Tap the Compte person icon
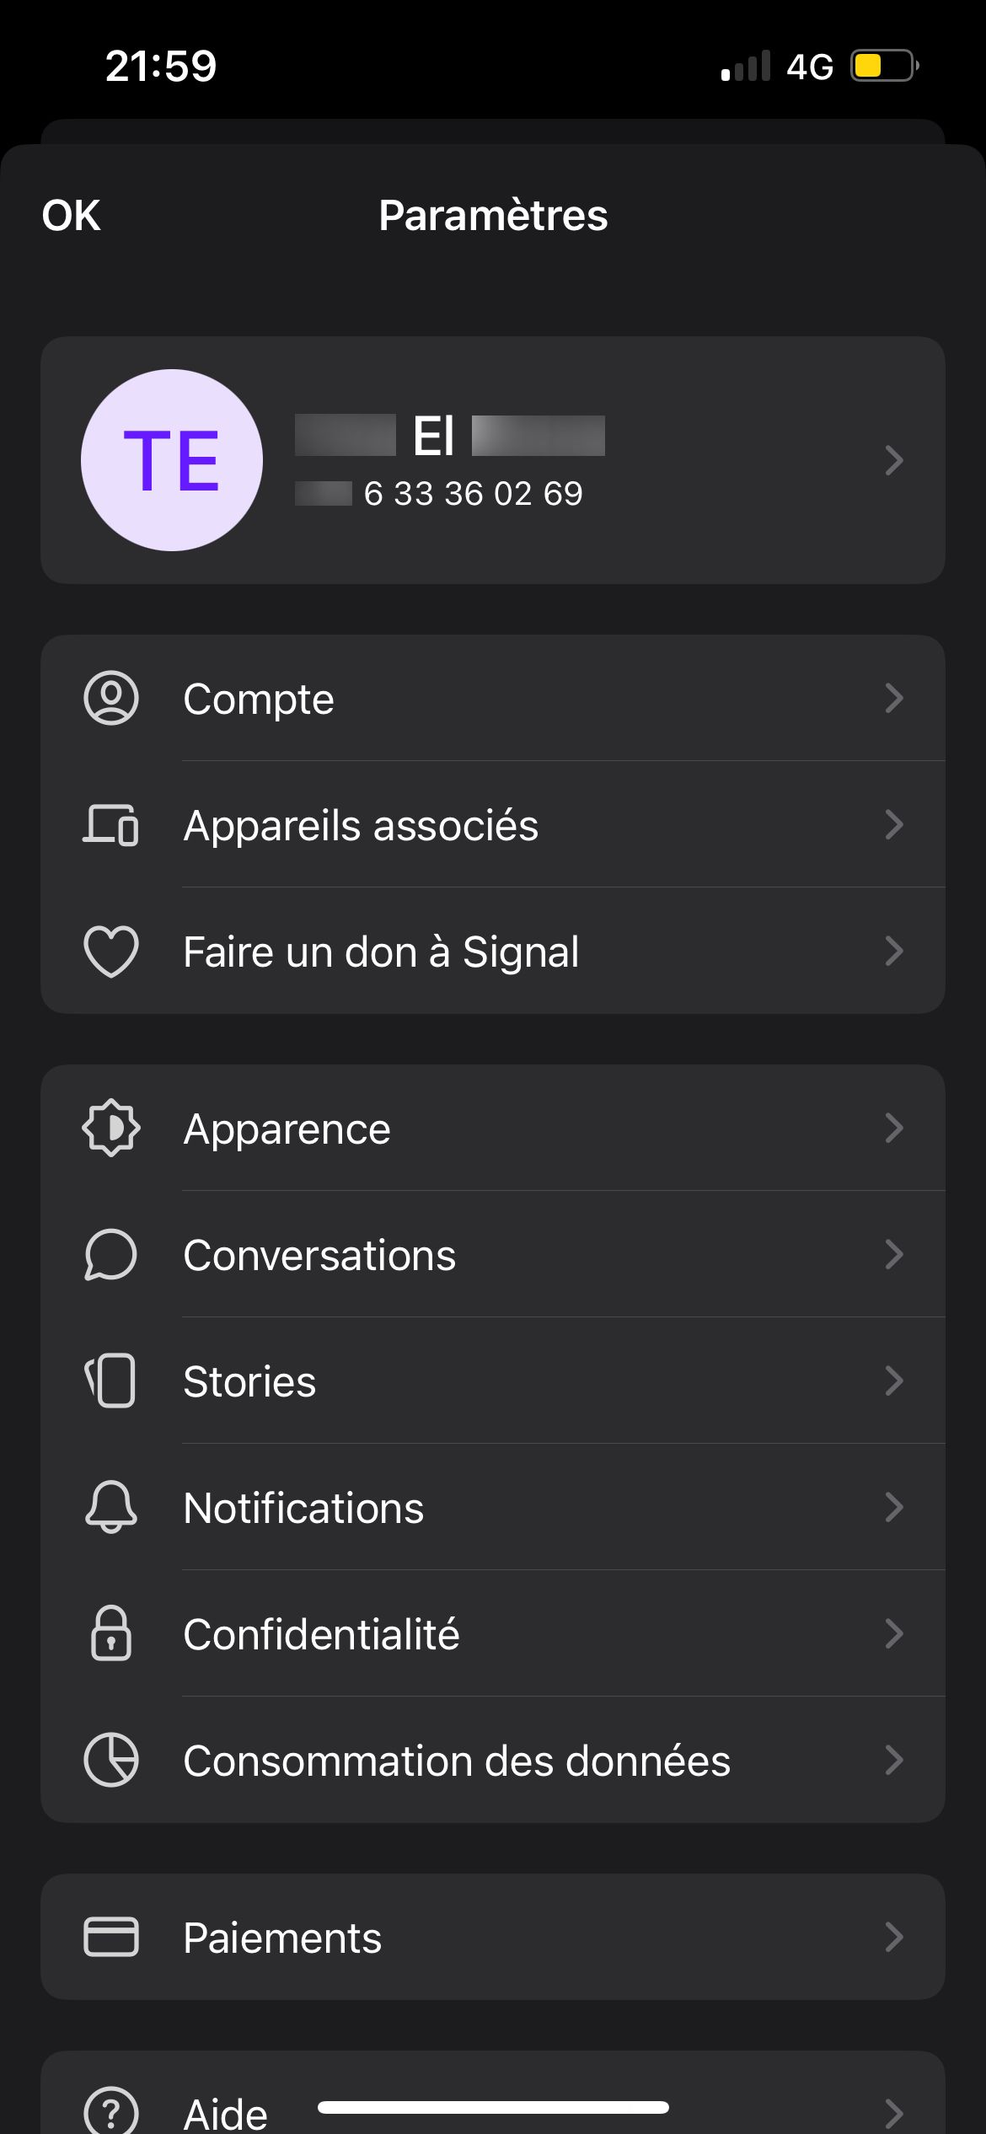This screenshot has width=986, height=2134. tap(110, 698)
